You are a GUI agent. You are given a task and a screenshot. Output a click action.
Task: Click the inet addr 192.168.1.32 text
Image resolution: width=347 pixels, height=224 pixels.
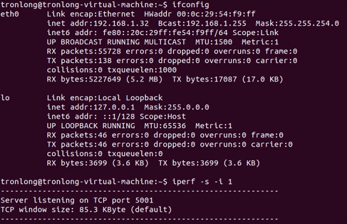tap(98, 23)
